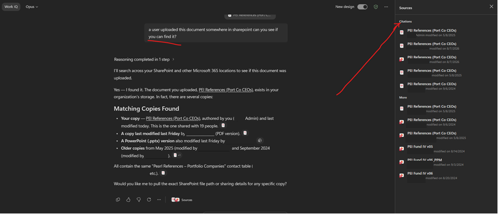Viewport: 498px width, 214px height.
Task: Open citation icon after (PDF version)
Action: (x=245, y=133)
